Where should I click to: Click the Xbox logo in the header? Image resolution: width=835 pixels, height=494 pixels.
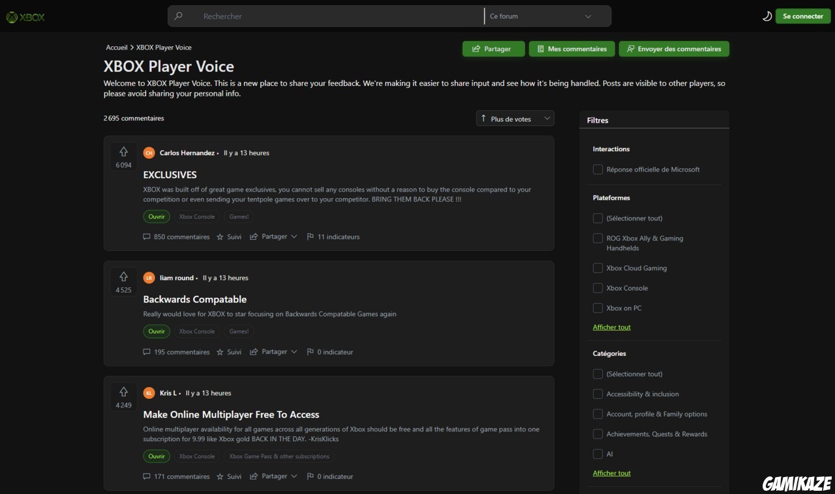[25, 17]
